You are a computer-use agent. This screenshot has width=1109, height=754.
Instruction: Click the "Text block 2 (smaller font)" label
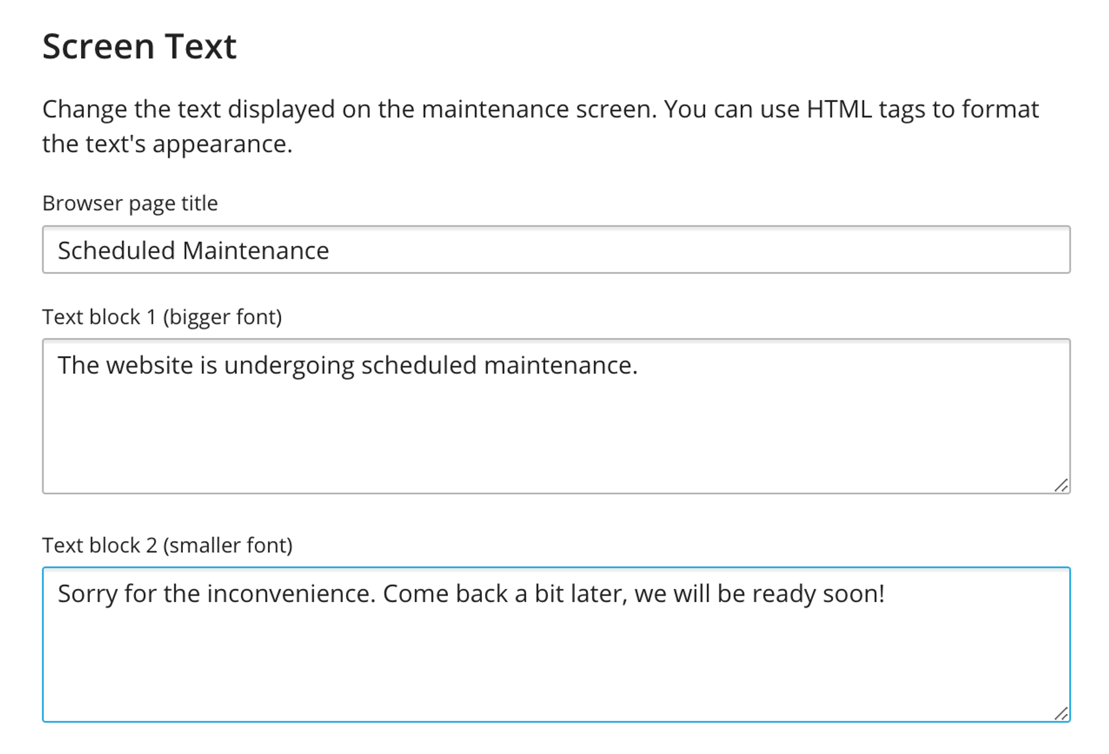[167, 545]
